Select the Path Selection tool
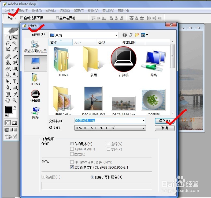The image size is (211, 198). (x=8, y=81)
